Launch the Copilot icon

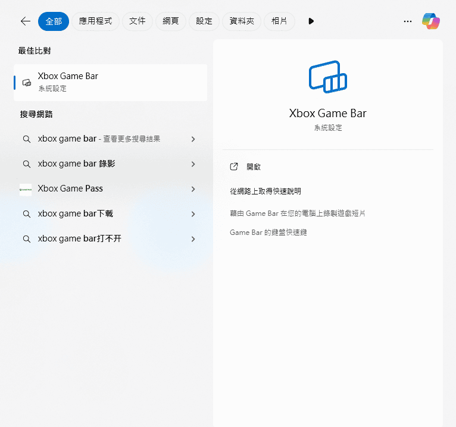point(431,21)
